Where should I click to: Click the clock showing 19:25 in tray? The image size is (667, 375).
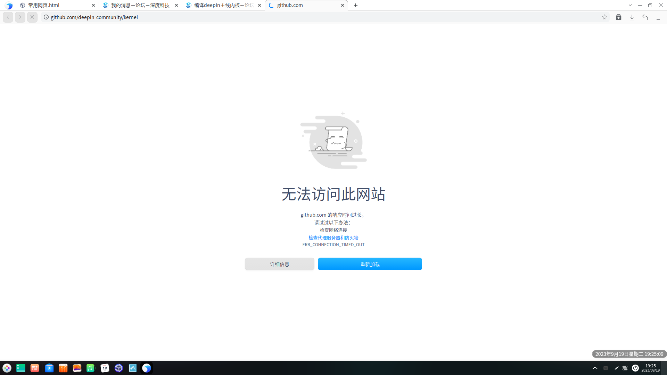[650, 368]
